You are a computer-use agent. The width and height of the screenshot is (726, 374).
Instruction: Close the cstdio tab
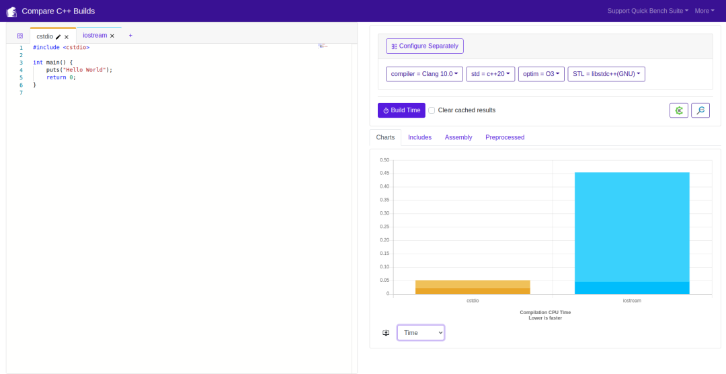[67, 37]
